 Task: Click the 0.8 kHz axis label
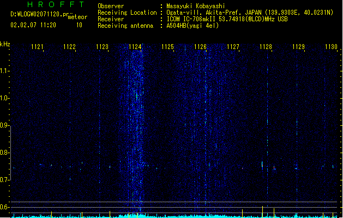pos(4,153)
